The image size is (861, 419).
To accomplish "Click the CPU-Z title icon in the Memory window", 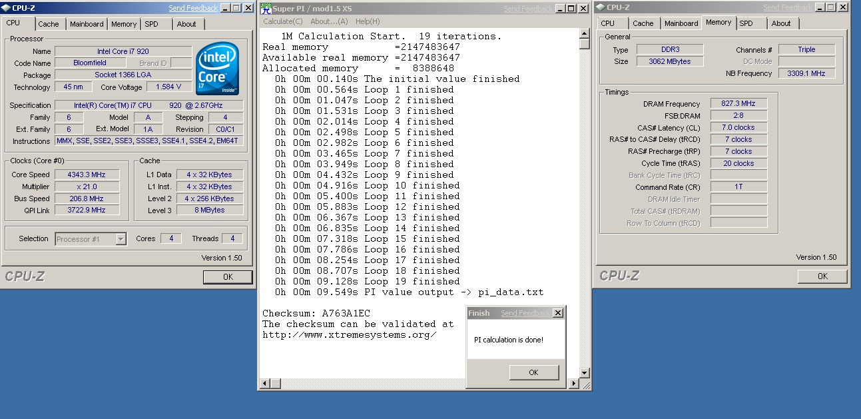I will click(600, 7).
